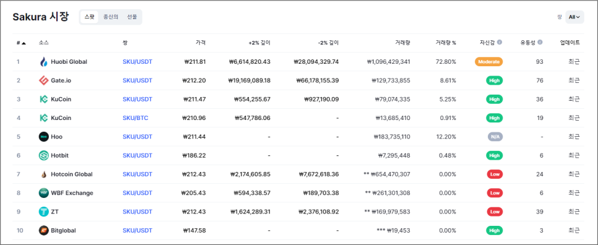Switch to the 선물 tab

pos(132,17)
